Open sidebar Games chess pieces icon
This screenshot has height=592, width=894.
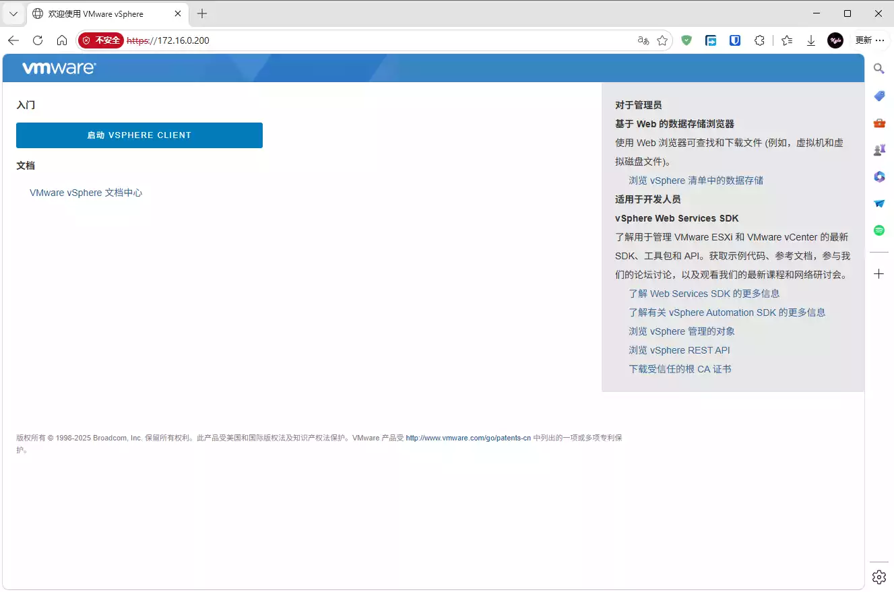pos(879,150)
